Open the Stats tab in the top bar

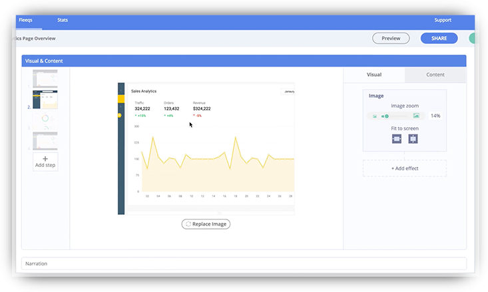(x=63, y=20)
